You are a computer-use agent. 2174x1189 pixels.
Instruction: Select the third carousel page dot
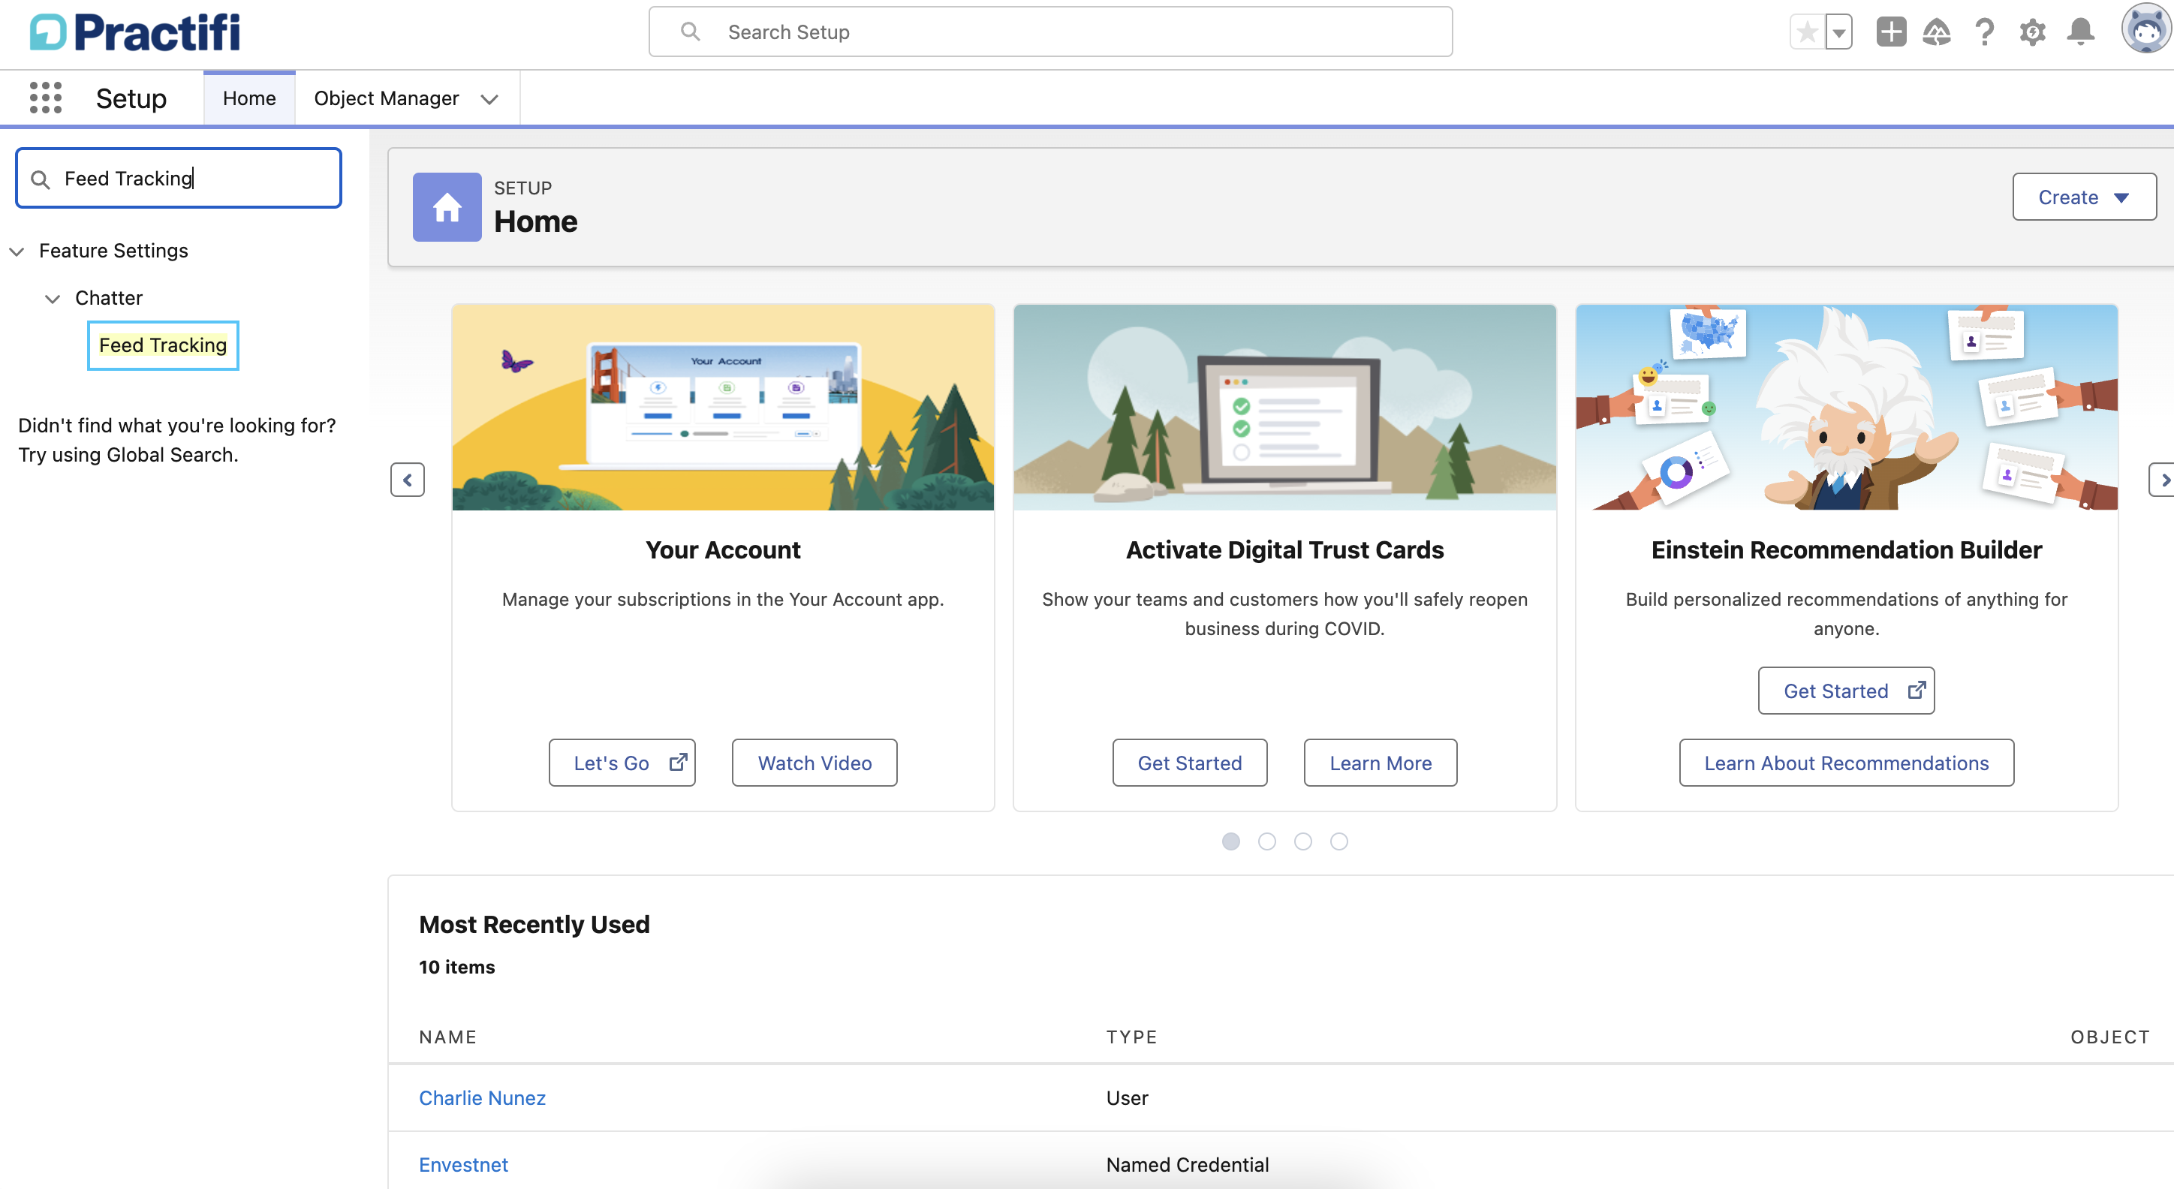(1303, 841)
